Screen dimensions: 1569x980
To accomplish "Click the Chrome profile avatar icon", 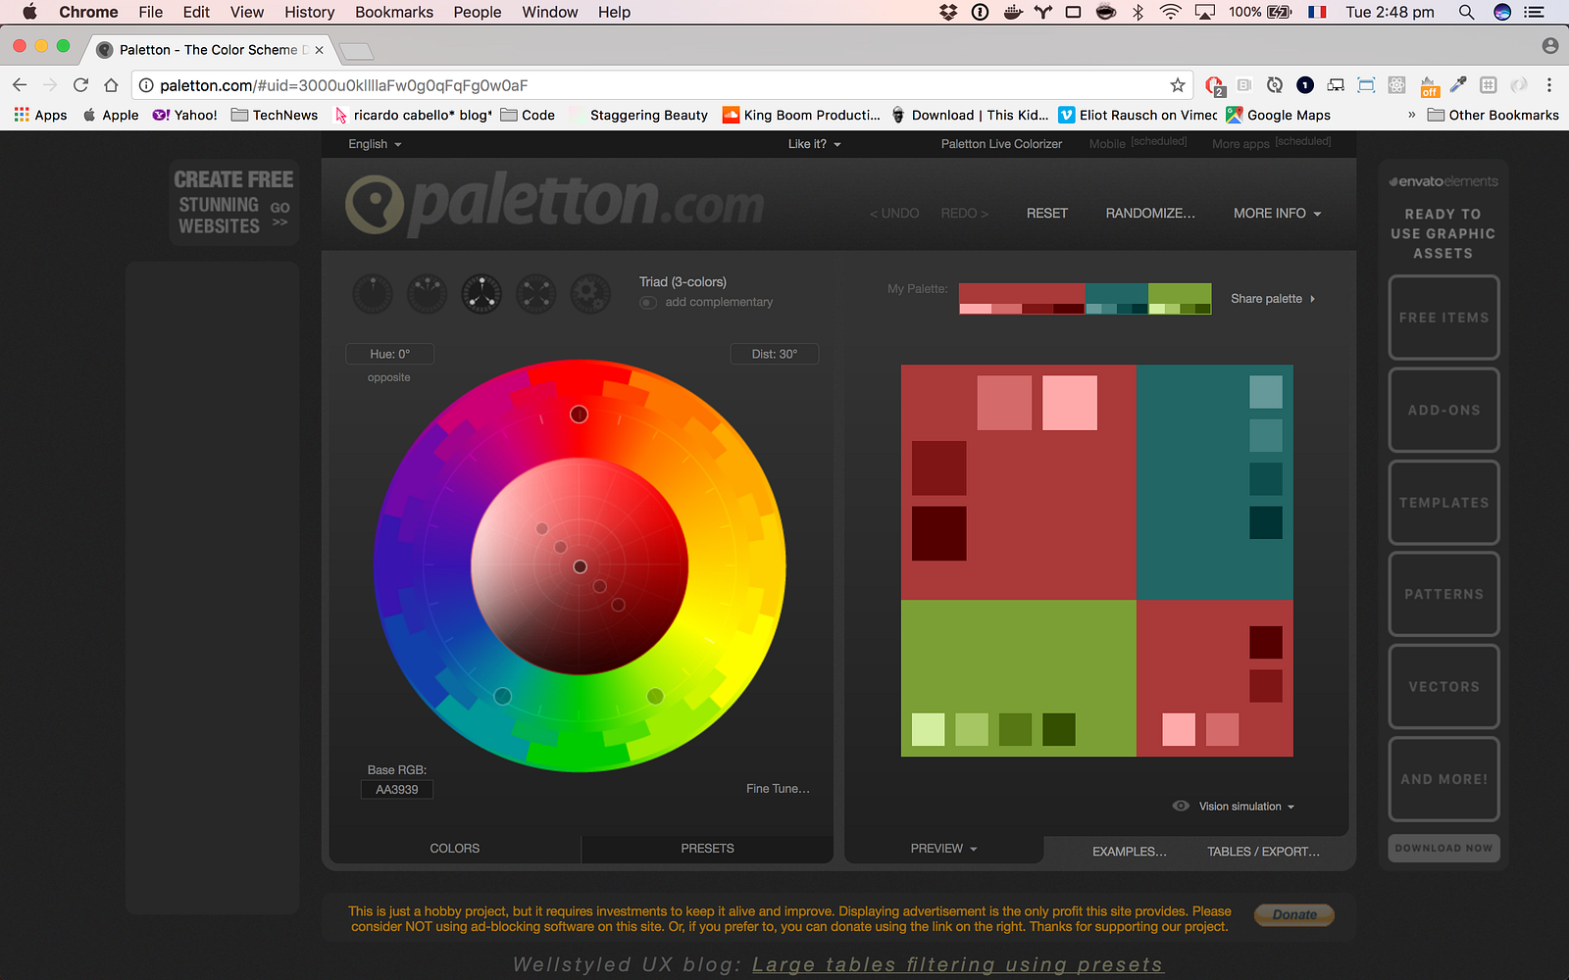I will 1549,46.
